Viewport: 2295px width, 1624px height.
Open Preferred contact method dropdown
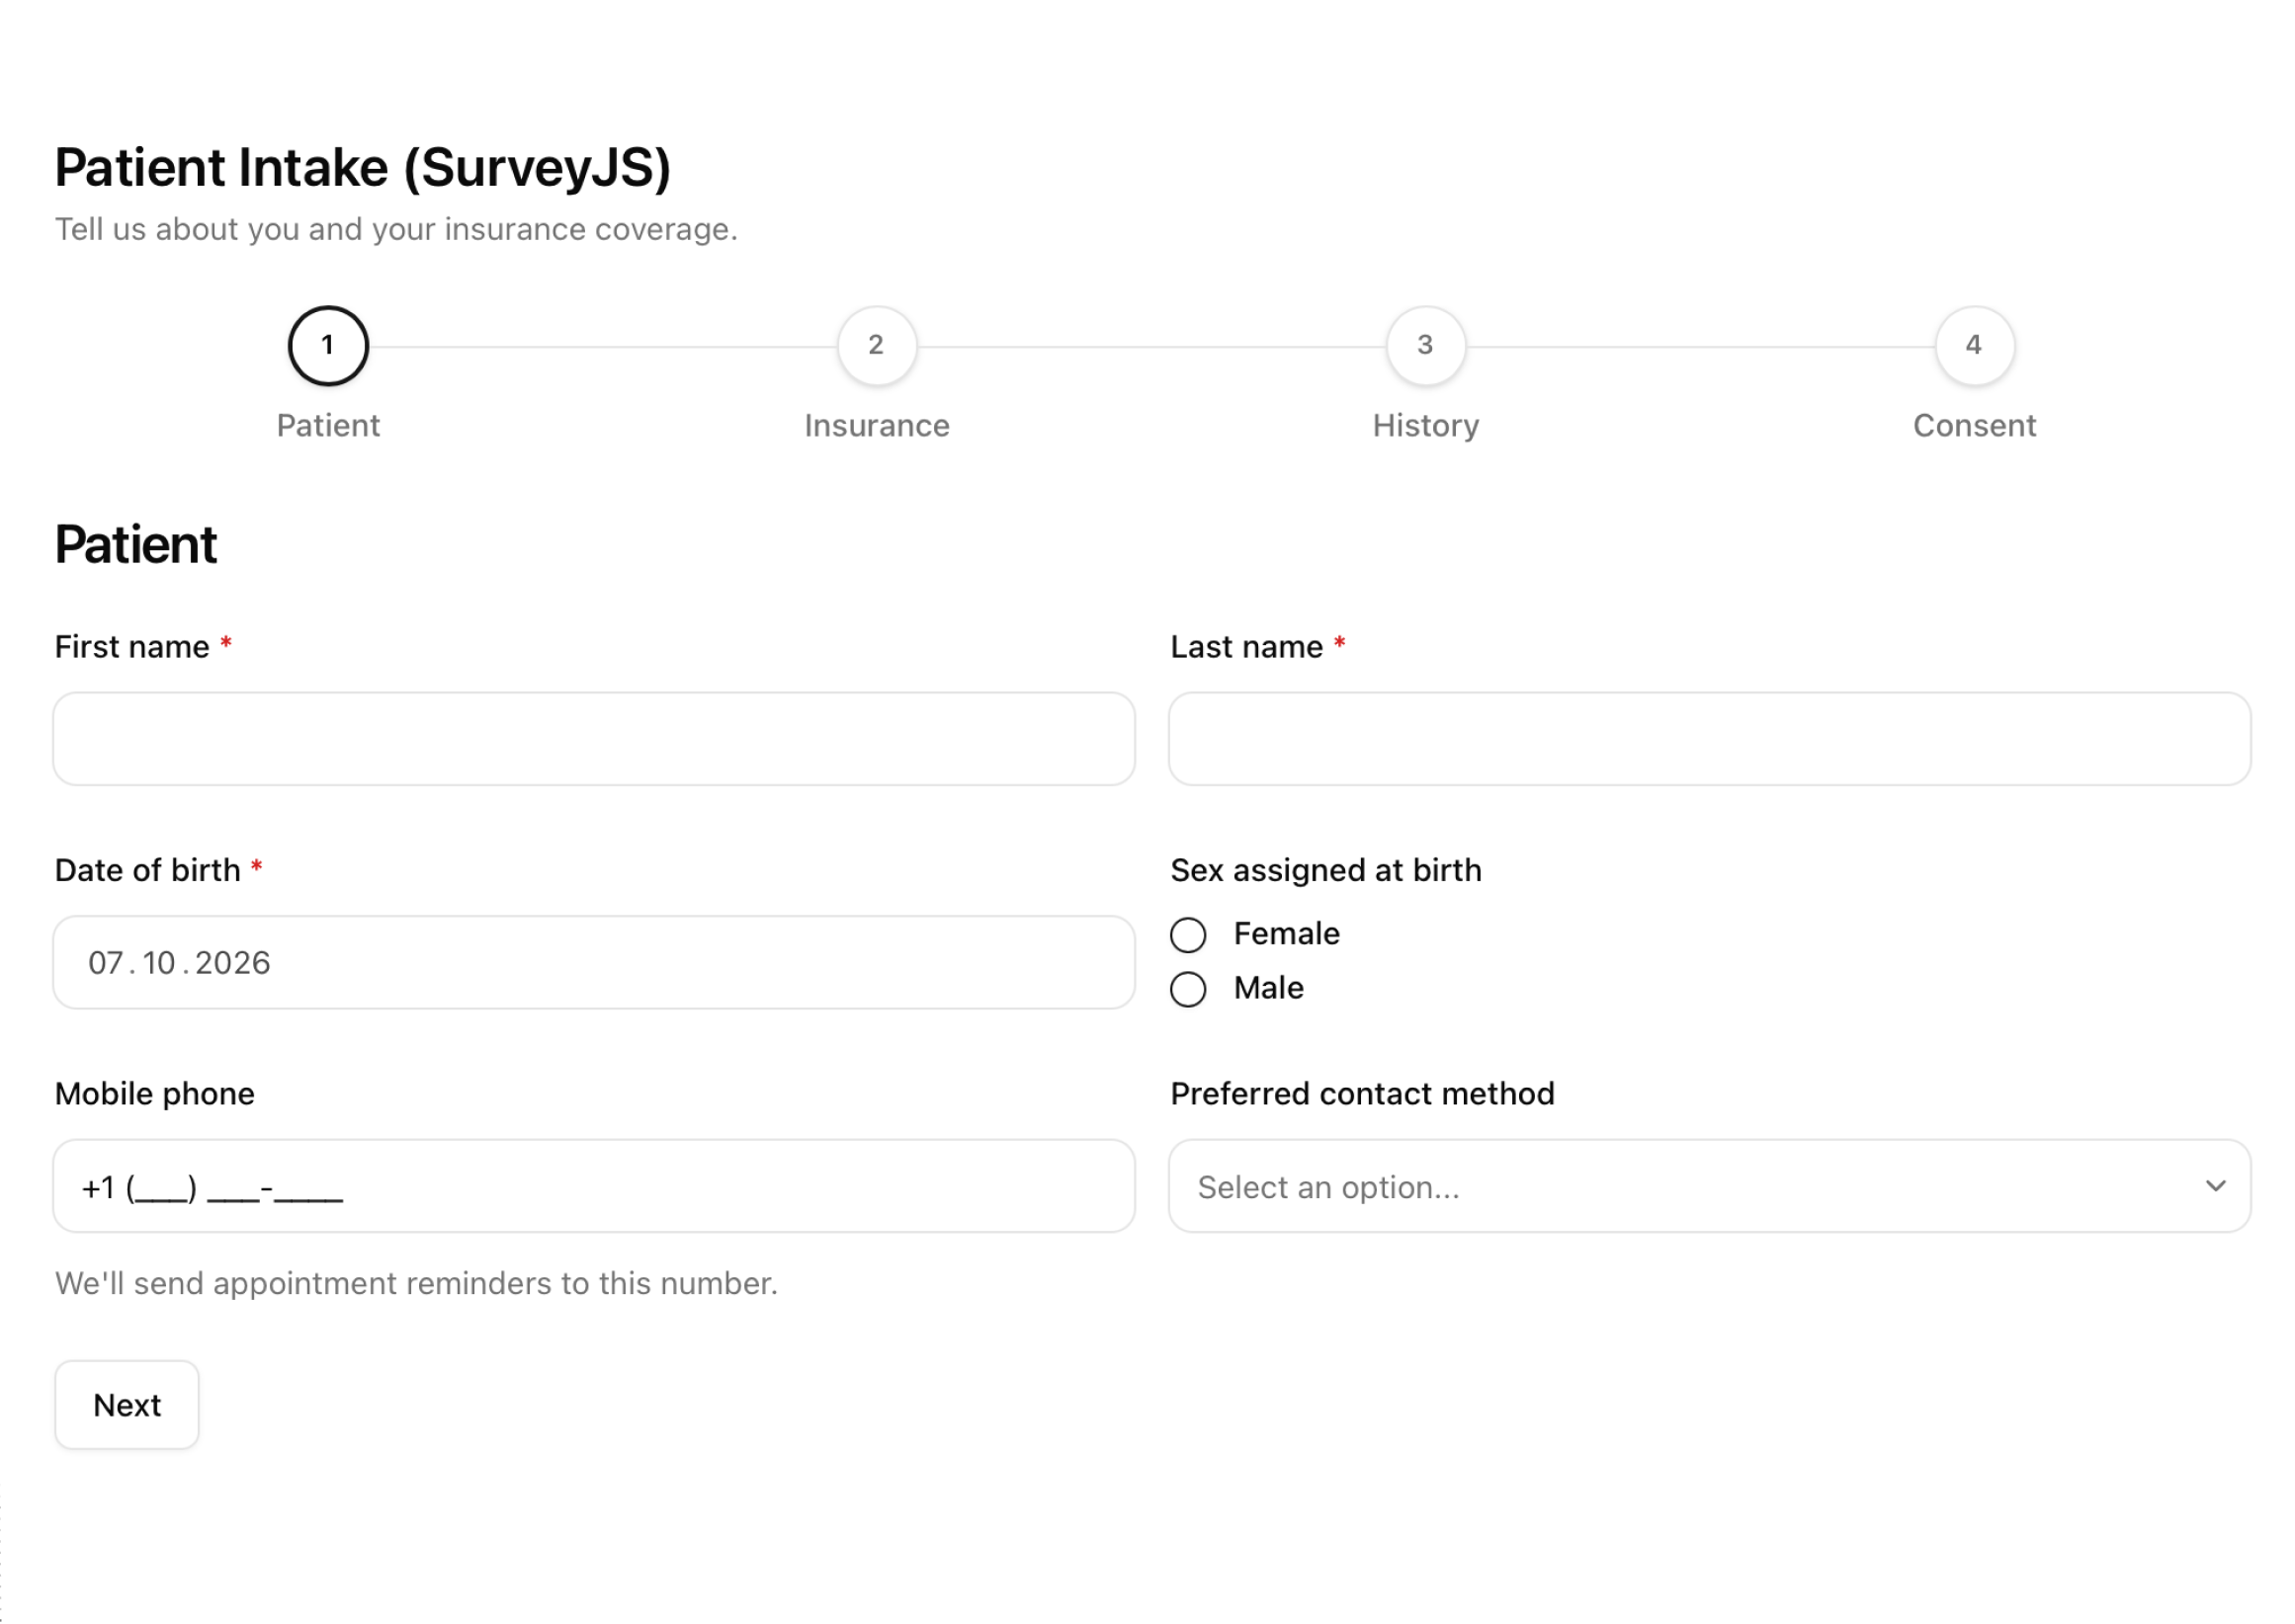(1709, 1186)
